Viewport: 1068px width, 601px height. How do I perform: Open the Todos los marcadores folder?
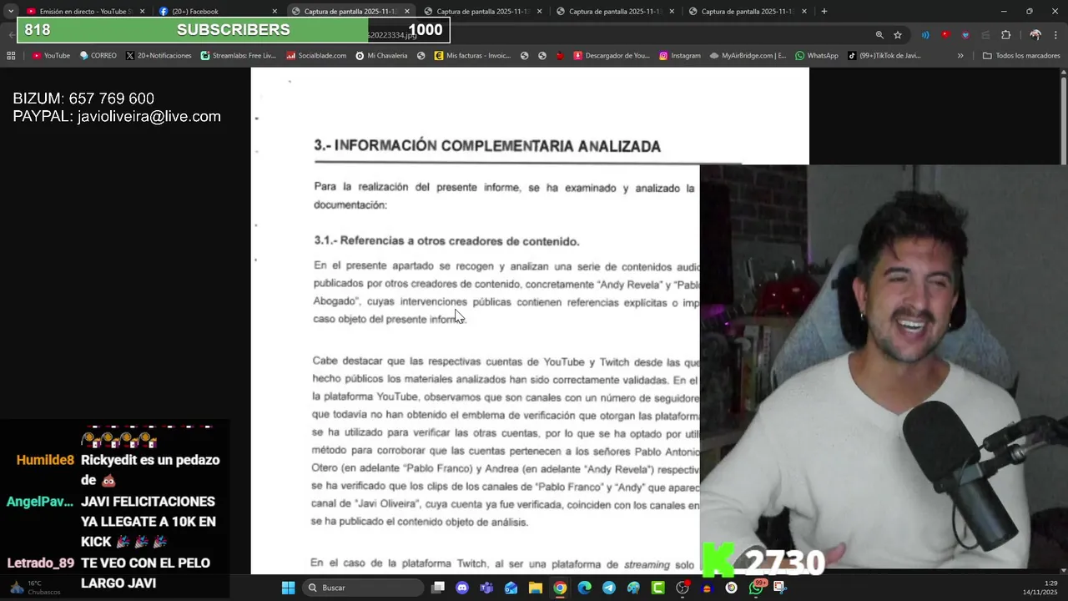point(1021,56)
